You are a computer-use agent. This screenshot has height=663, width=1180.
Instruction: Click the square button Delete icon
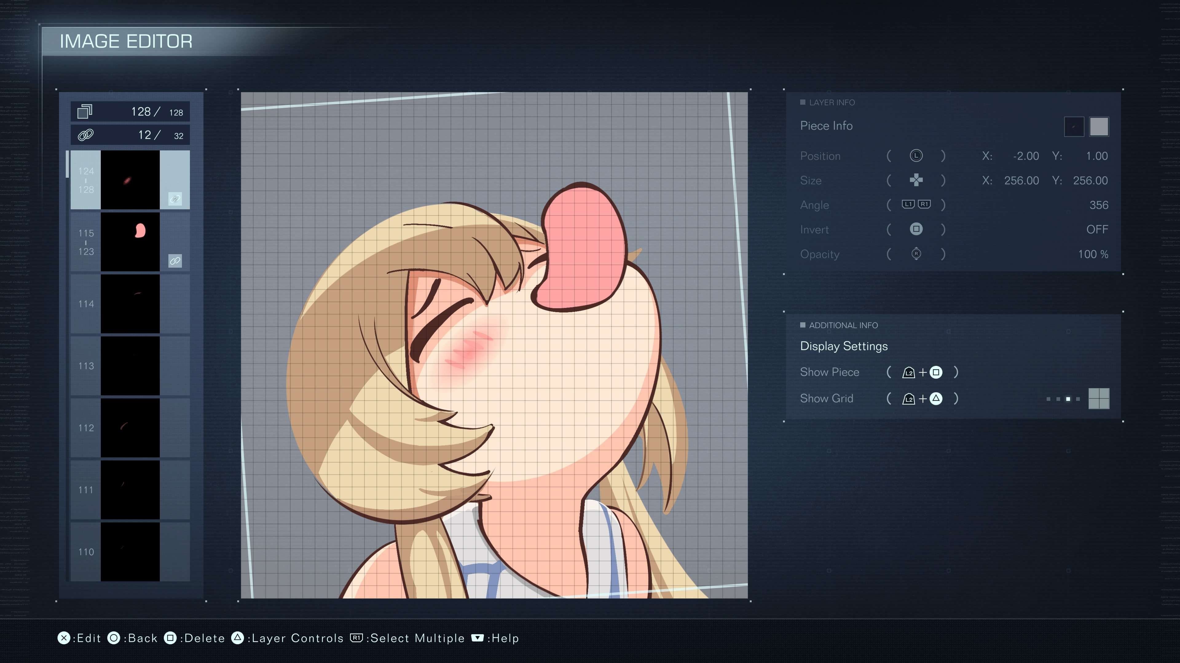(170, 638)
